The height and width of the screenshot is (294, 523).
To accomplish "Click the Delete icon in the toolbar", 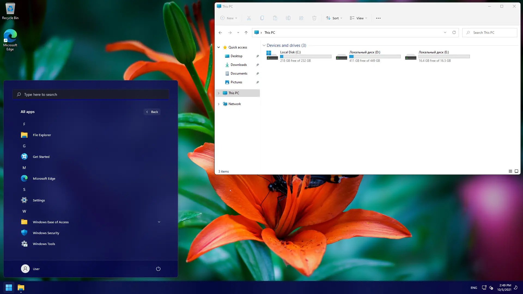I will (314, 18).
